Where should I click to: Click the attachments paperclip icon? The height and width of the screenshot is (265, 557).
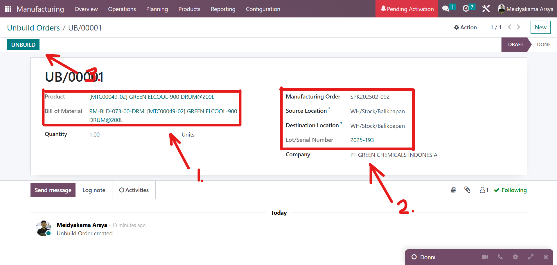(x=467, y=190)
